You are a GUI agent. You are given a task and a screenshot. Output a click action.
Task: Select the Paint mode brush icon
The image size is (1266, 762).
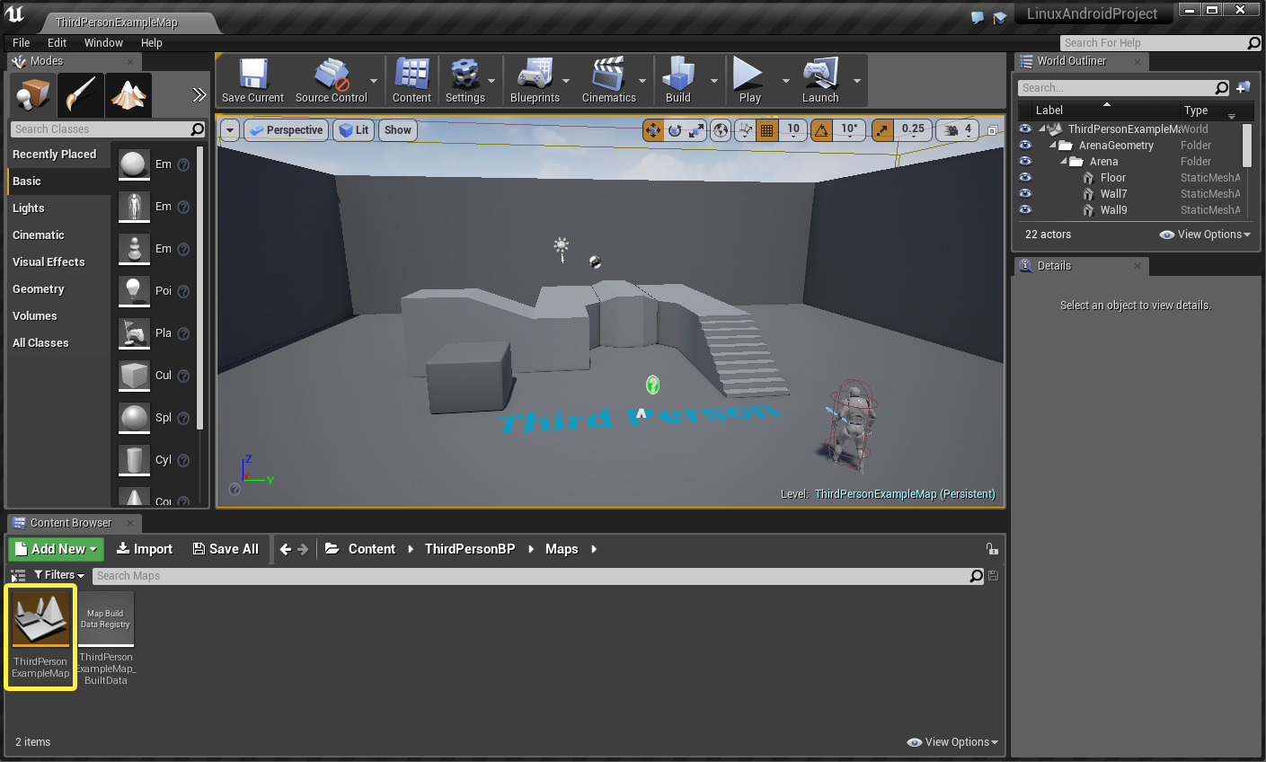click(x=81, y=94)
